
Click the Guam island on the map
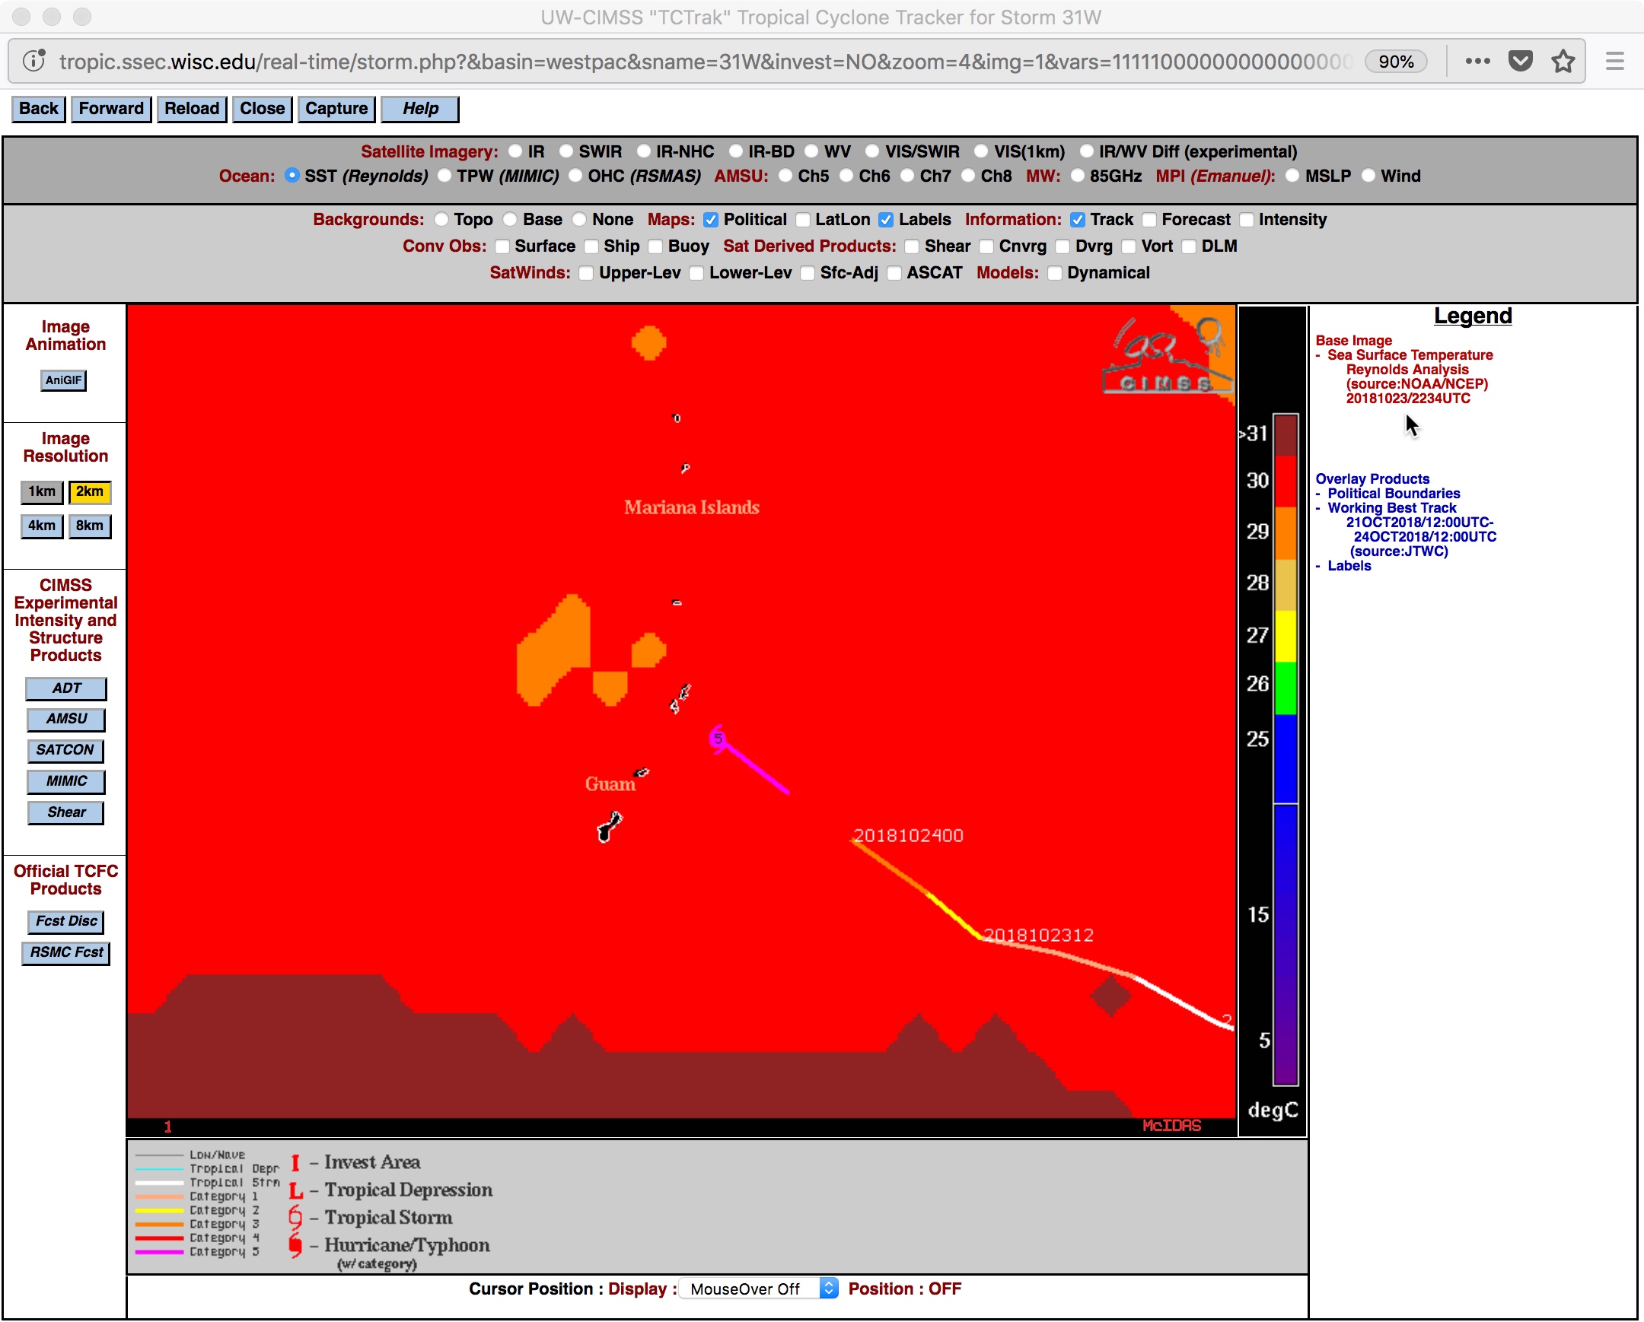pyautogui.click(x=609, y=827)
